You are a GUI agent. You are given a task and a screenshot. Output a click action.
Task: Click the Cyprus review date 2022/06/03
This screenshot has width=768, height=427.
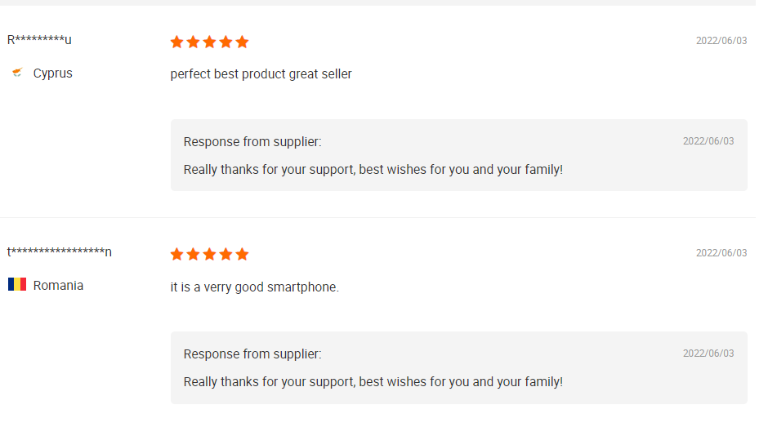click(721, 41)
